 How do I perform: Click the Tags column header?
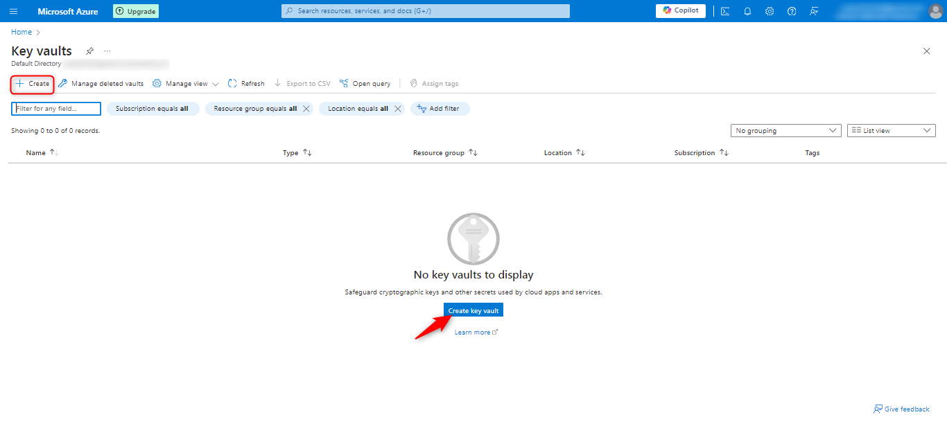tap(812, 153)
